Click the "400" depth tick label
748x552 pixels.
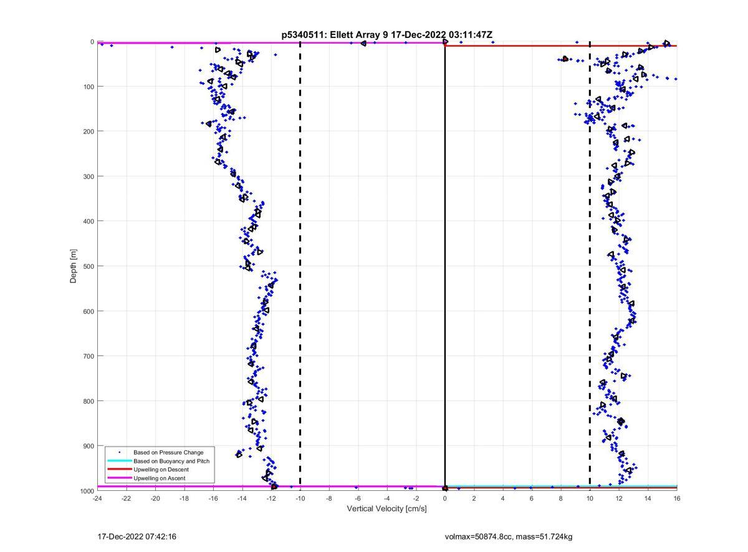point(89,221)
